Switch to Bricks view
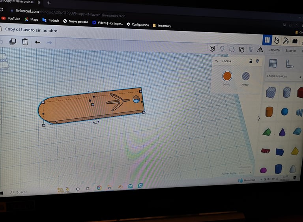The height and width of the screenshot is (222, 303). coord(295,41)
